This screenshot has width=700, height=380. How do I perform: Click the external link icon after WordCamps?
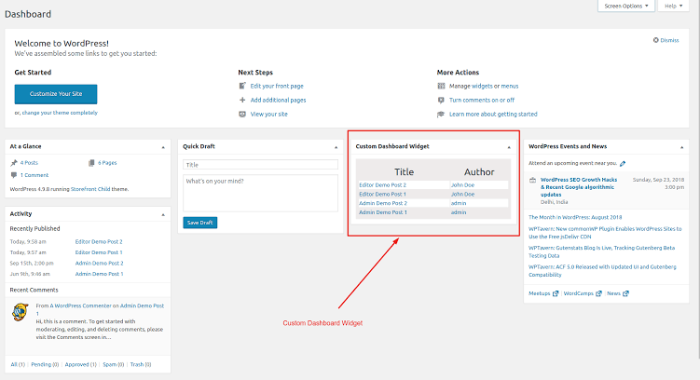click(x=598, y=293)
